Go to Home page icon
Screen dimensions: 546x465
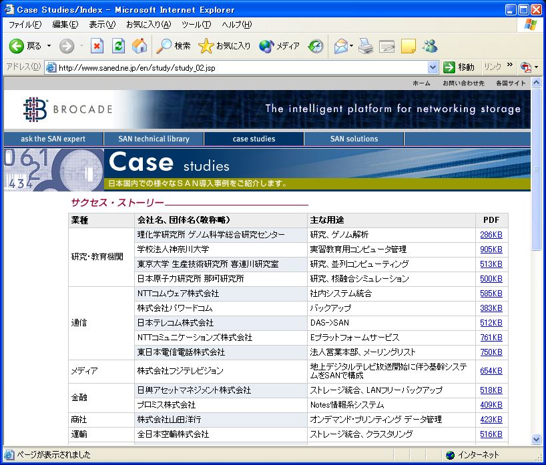(140, 46)
